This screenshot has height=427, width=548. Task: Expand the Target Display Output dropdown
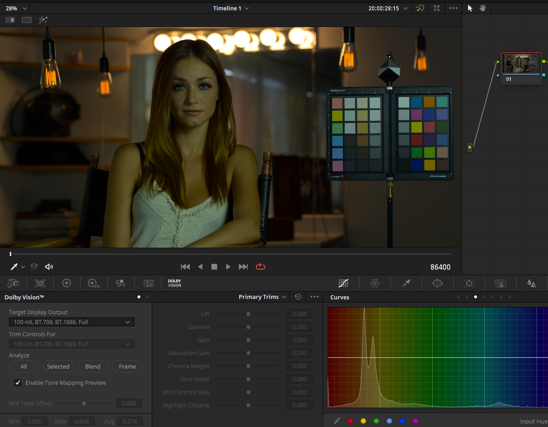[71, 322]
